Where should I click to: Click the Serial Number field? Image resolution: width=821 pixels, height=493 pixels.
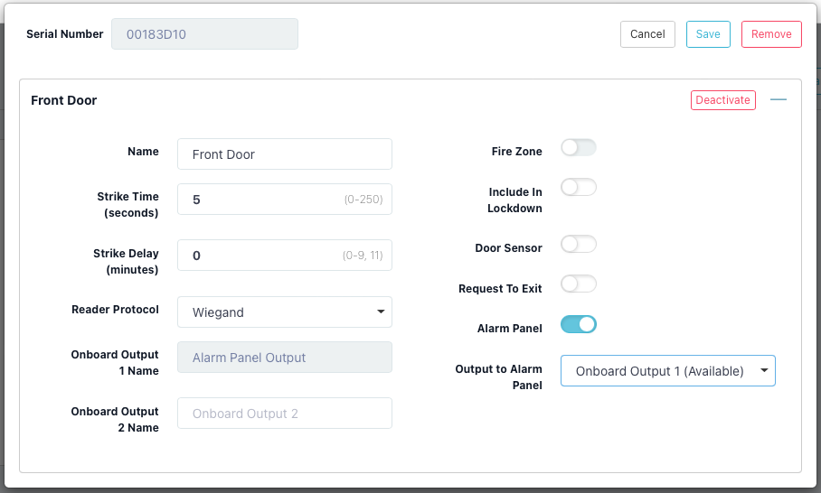pyautogui.click(x=204, y=34)
